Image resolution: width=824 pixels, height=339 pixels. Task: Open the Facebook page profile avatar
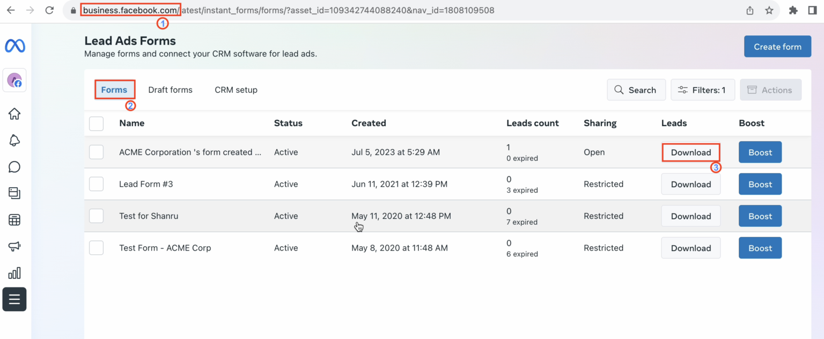click(x=14, y=80)
